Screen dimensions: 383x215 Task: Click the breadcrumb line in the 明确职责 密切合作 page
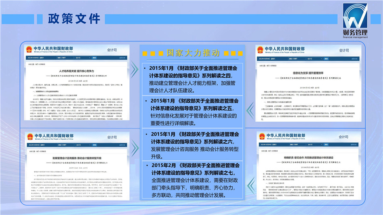269,151
